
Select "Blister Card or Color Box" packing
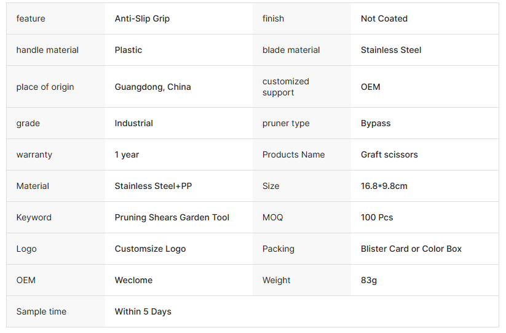(411, 249)
